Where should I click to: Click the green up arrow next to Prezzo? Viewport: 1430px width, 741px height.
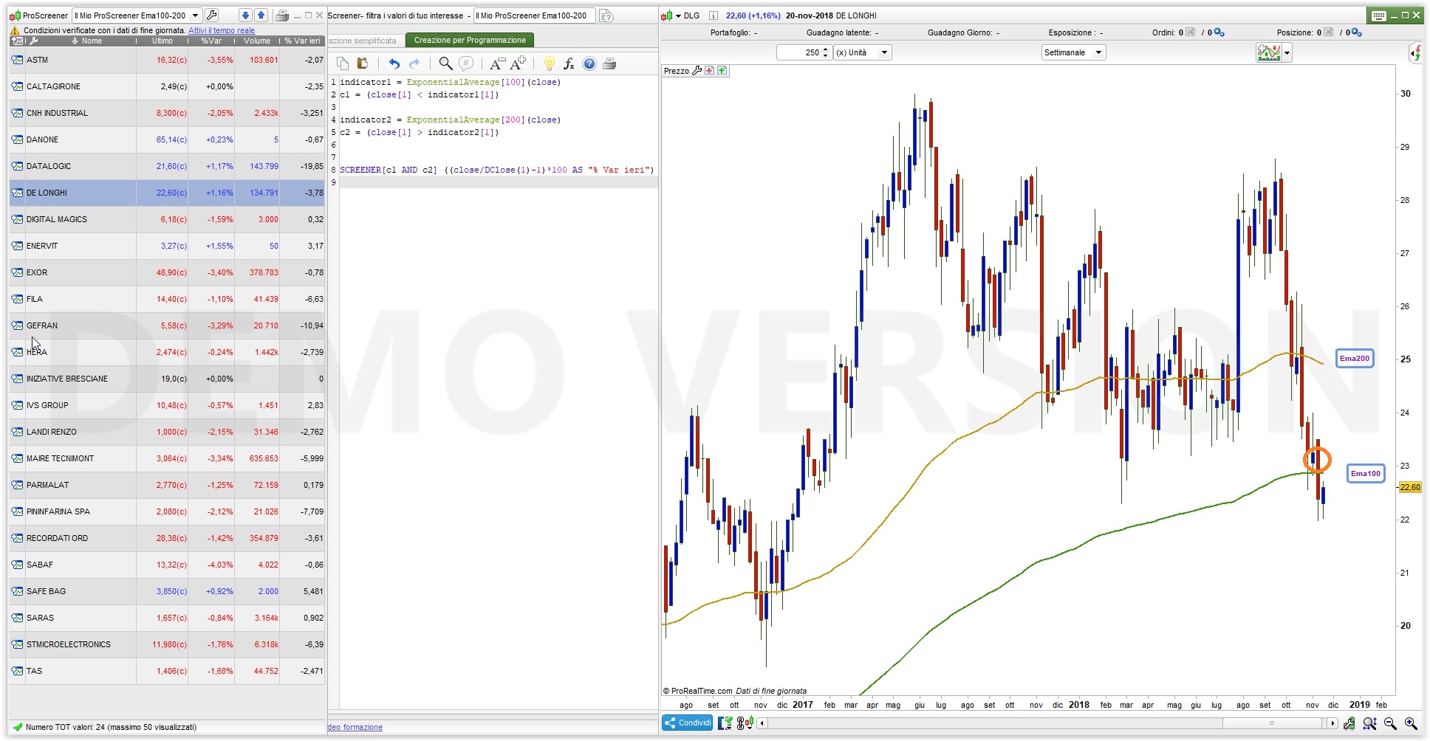click(722, 71)
